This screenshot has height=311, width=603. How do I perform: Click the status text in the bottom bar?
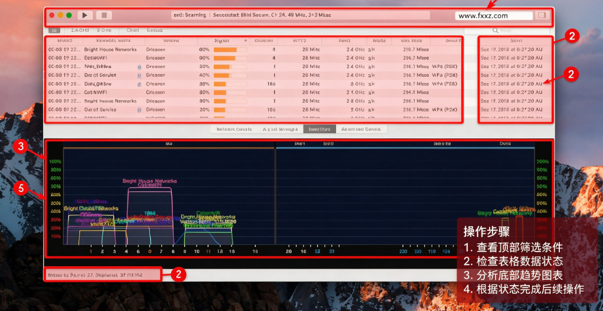(95, 274)
